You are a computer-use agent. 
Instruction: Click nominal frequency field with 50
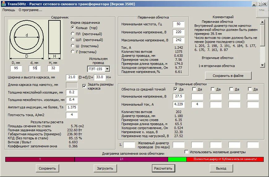[179, 24]
